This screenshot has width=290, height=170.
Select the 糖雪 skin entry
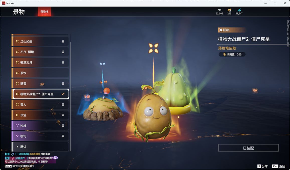click(40, 83)
